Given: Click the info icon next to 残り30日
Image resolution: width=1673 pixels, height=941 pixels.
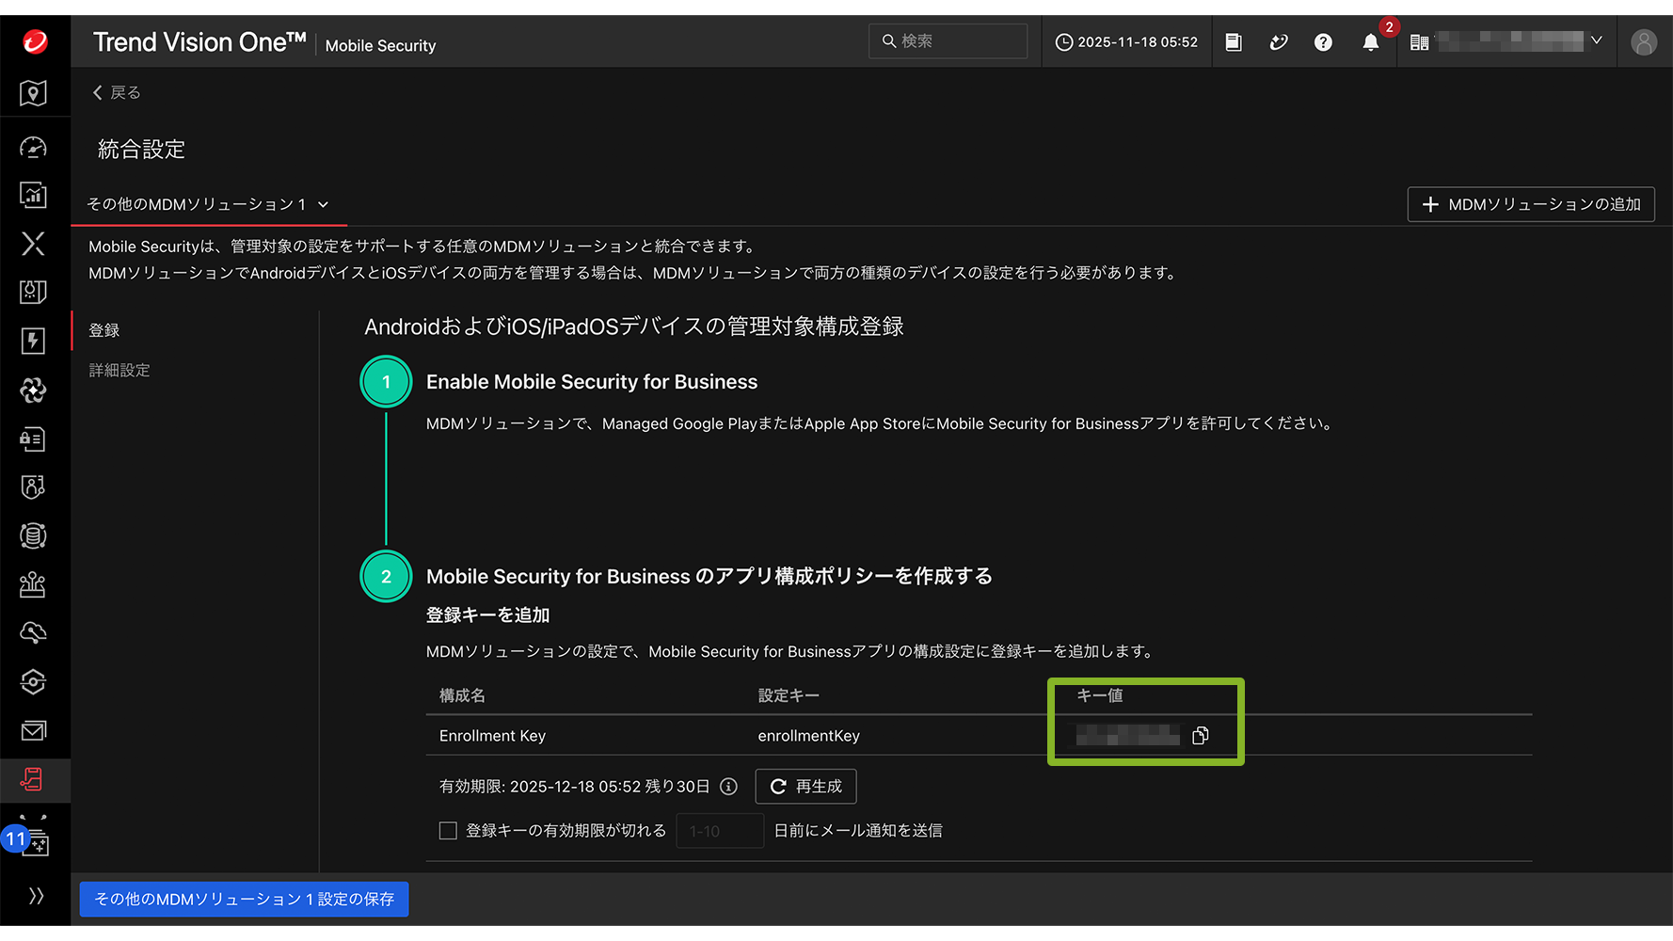Looking at the screenshot, I should 728,787.
